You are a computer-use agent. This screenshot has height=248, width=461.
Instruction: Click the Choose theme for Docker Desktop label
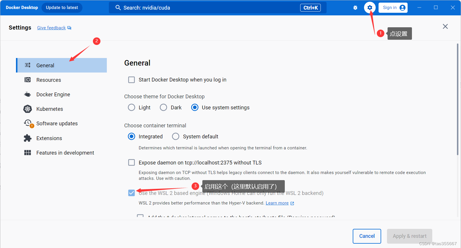click(x=164, y=97)
